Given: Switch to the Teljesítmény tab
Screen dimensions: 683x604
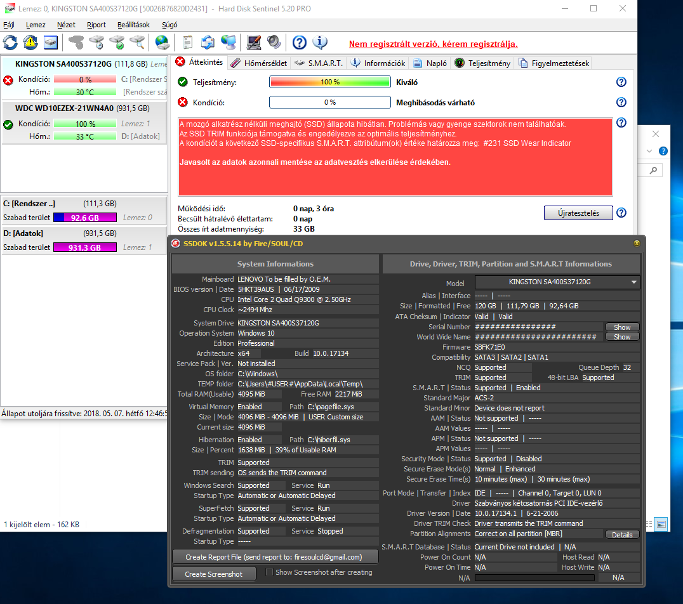Looking at the screenshot, I should (x=482, y=63).
